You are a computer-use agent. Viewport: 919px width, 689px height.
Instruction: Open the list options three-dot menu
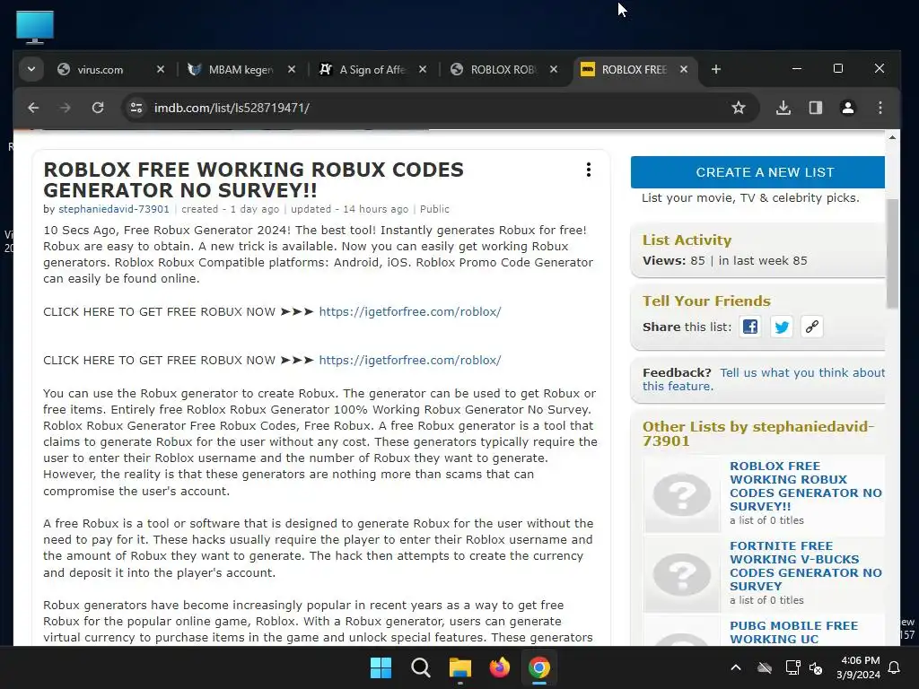(589, 170)
